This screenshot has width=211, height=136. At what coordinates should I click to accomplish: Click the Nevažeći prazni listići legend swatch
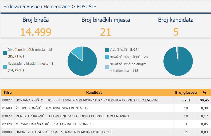click(x=107, y=57)
